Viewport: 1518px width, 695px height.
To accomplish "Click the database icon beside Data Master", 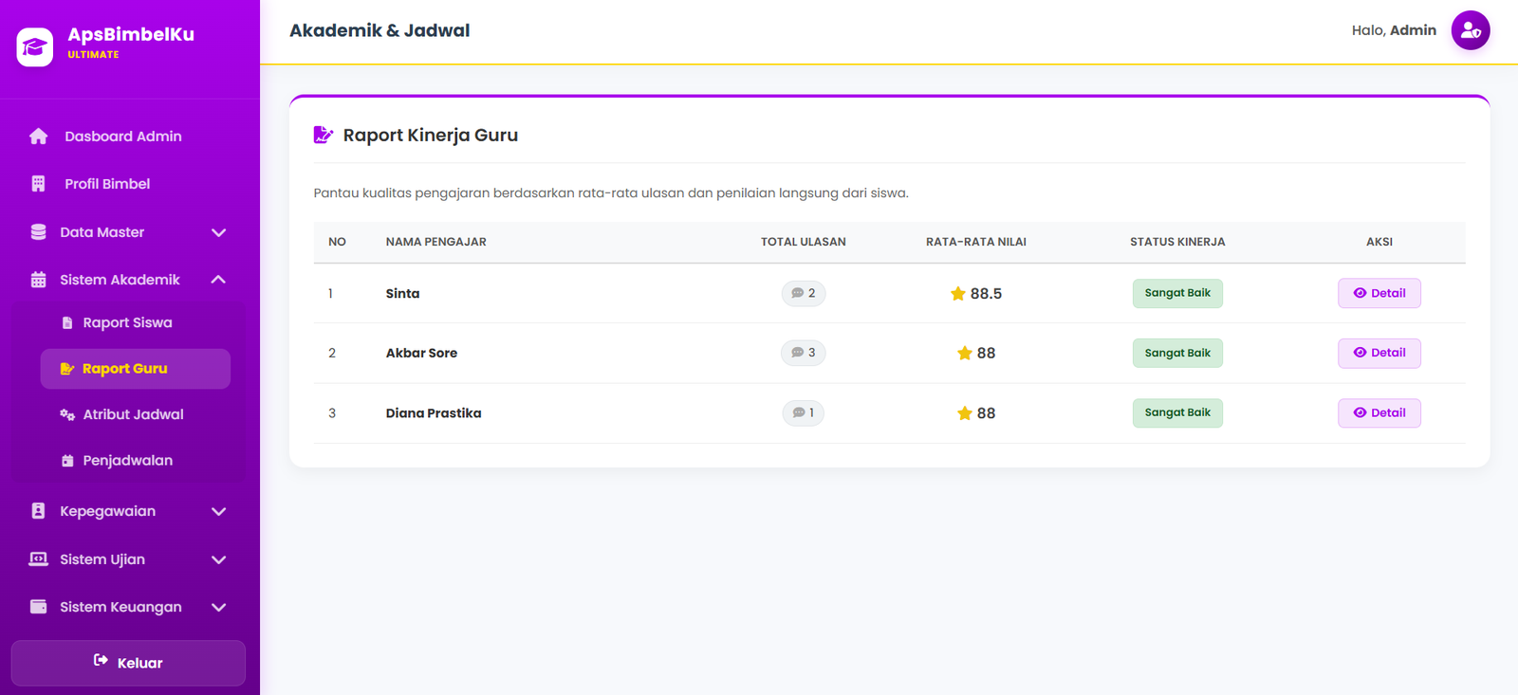I will 38,232.
